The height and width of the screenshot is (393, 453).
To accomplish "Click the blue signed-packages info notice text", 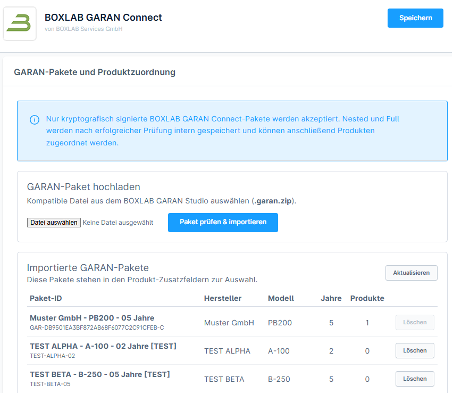I will pos(222,131).
